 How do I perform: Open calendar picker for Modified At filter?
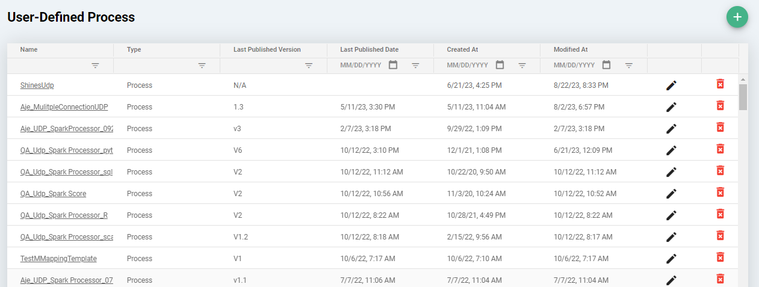point(606,65)
